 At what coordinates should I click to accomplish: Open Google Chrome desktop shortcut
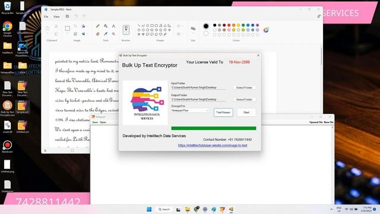point(7,29)
